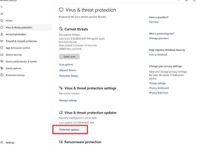Open the Scan options link
The image size is (197, 145).
66,65
